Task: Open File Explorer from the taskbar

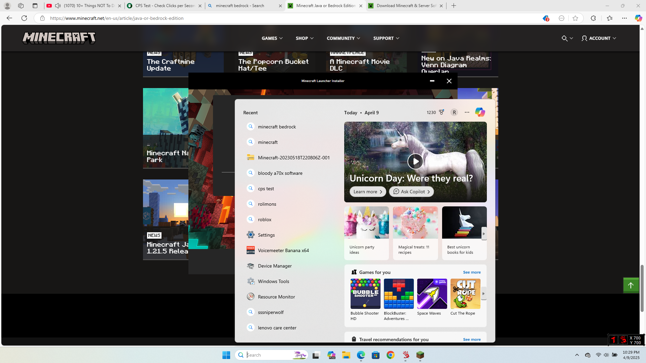Action: coord(346,355)
